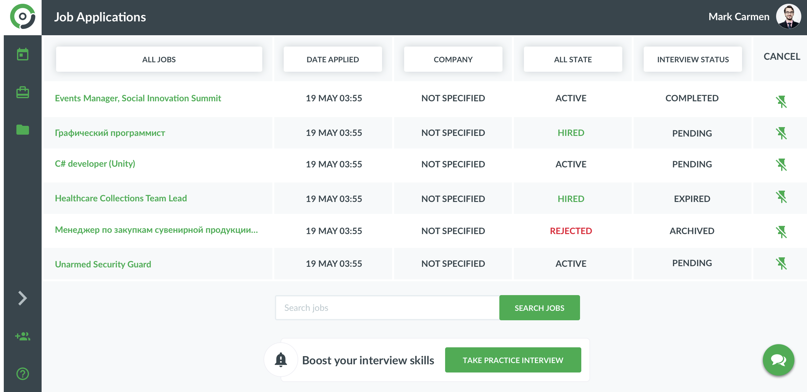Select the INTERVIEW STATUS column filter
807x392 pixels.
point(693,59)
